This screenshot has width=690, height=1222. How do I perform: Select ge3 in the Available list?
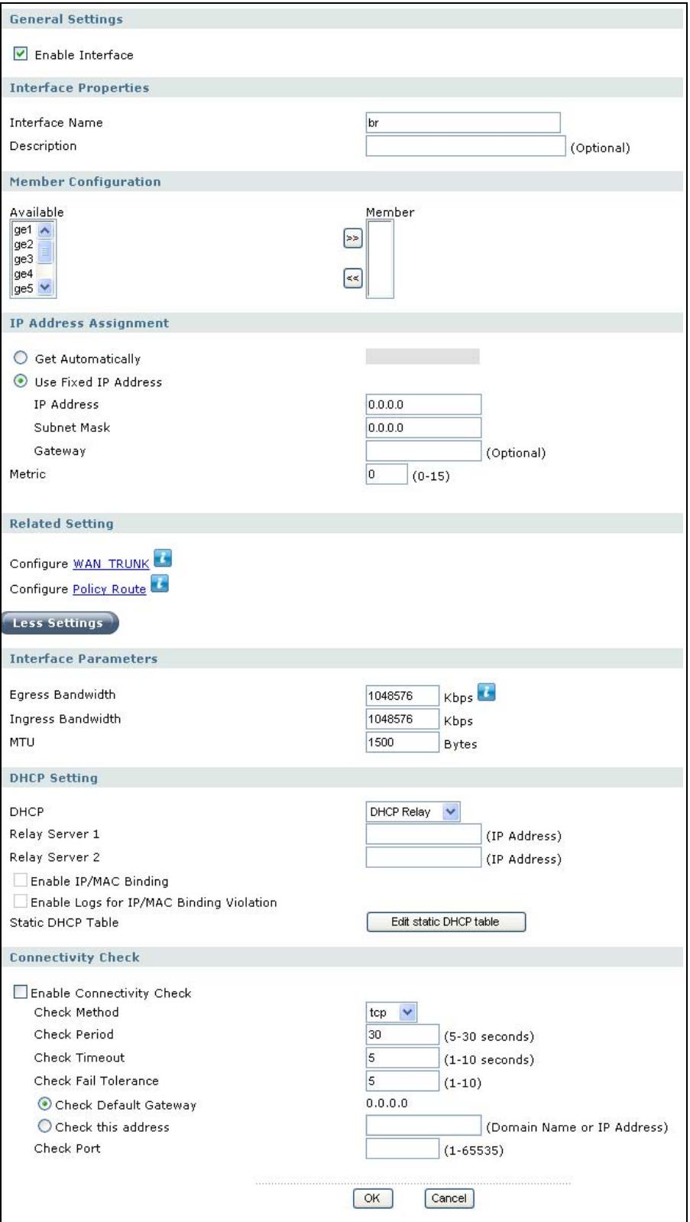(24, 259)
